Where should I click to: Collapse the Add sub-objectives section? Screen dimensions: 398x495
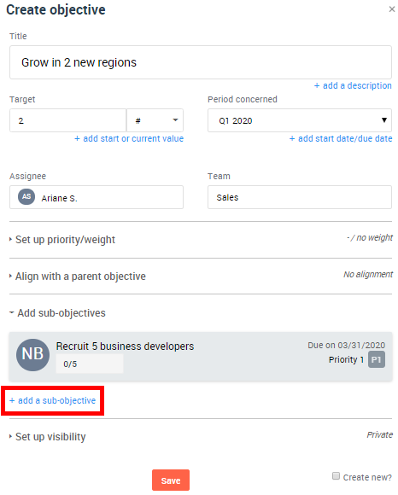point(57,313)
